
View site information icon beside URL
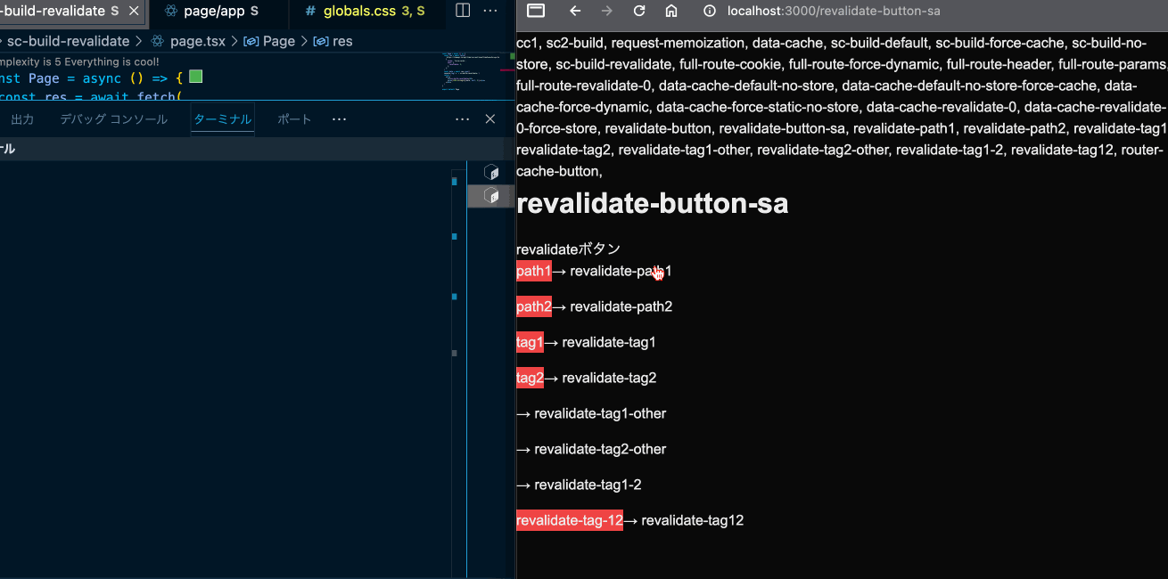[x=710, y=11]
